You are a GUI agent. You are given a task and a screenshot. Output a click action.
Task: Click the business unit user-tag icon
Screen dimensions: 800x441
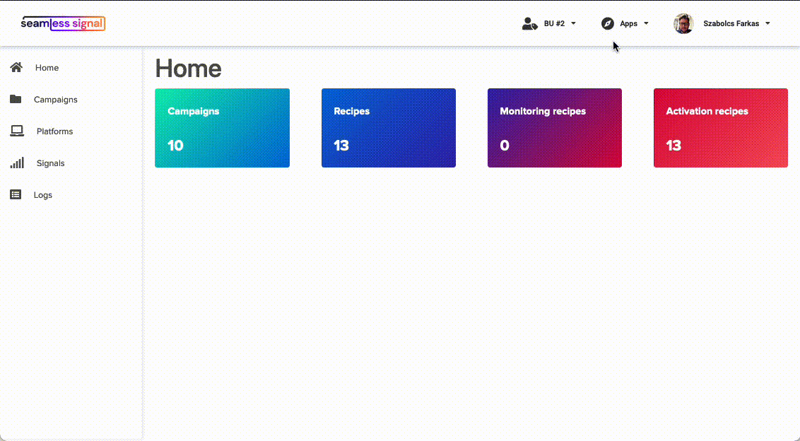[x=529, y=23]
